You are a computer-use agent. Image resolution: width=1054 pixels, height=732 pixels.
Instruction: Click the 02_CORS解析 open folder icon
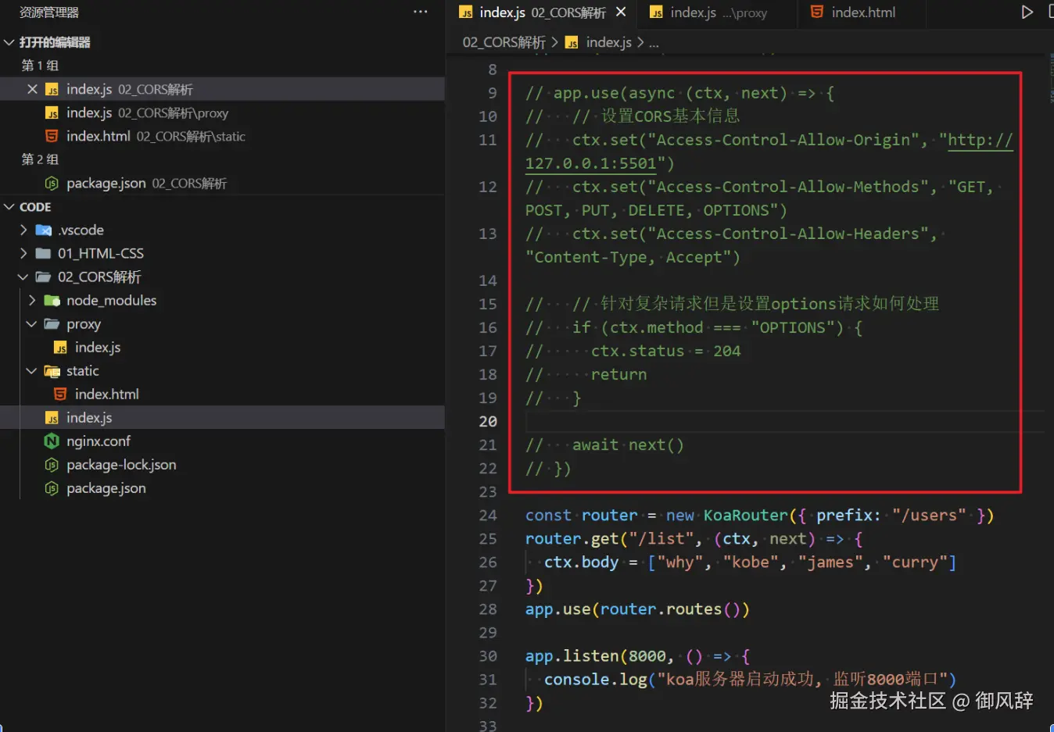point(44,277)
